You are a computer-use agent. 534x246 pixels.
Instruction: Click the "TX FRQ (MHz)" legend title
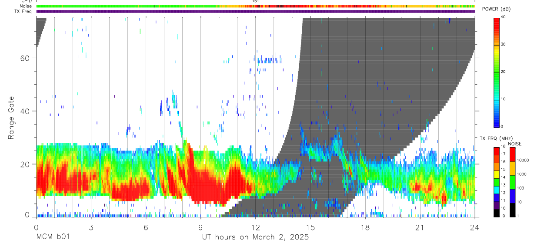coord(497,138)
